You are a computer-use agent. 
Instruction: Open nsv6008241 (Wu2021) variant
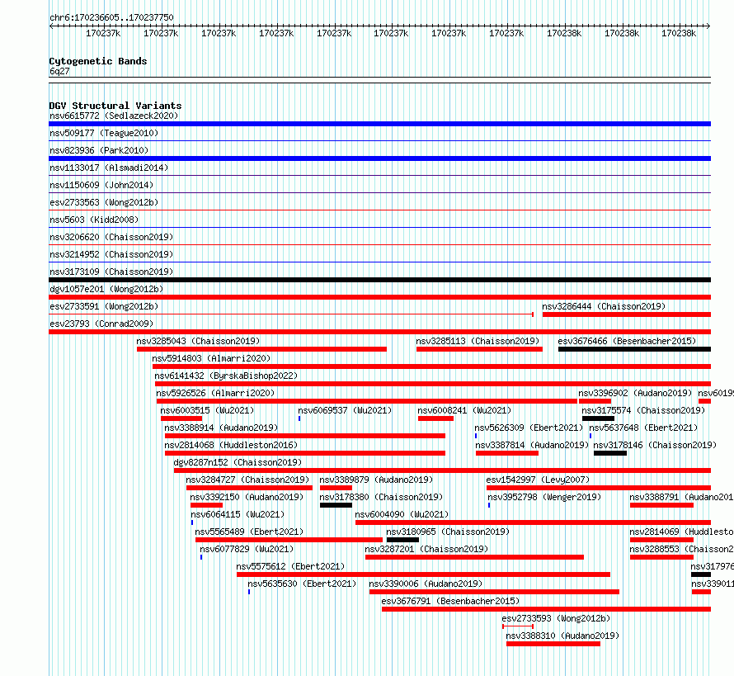click(464, 410)
